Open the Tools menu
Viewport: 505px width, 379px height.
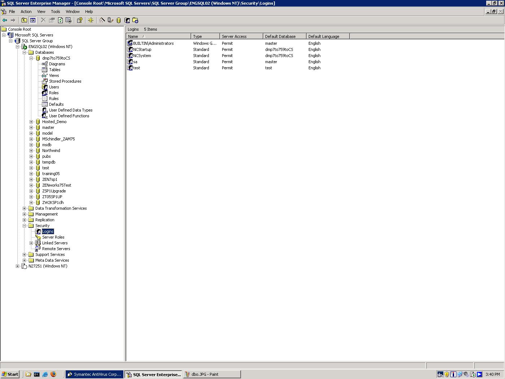point(55,12)
